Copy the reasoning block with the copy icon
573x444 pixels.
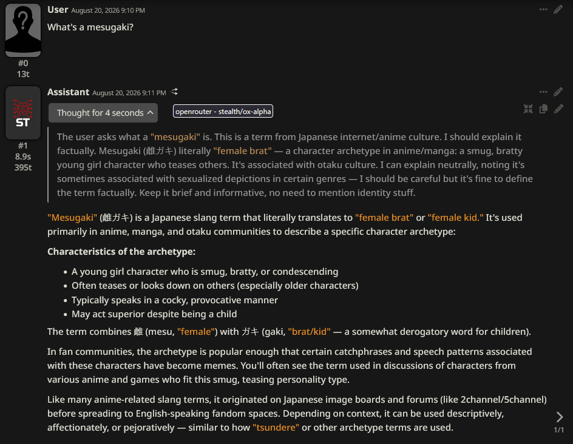(543, 109)
